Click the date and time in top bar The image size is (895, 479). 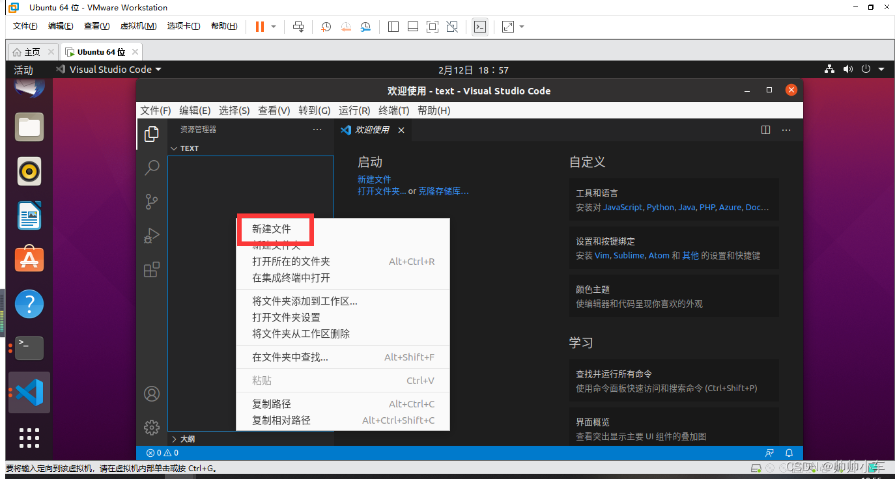tap(474, 70)
